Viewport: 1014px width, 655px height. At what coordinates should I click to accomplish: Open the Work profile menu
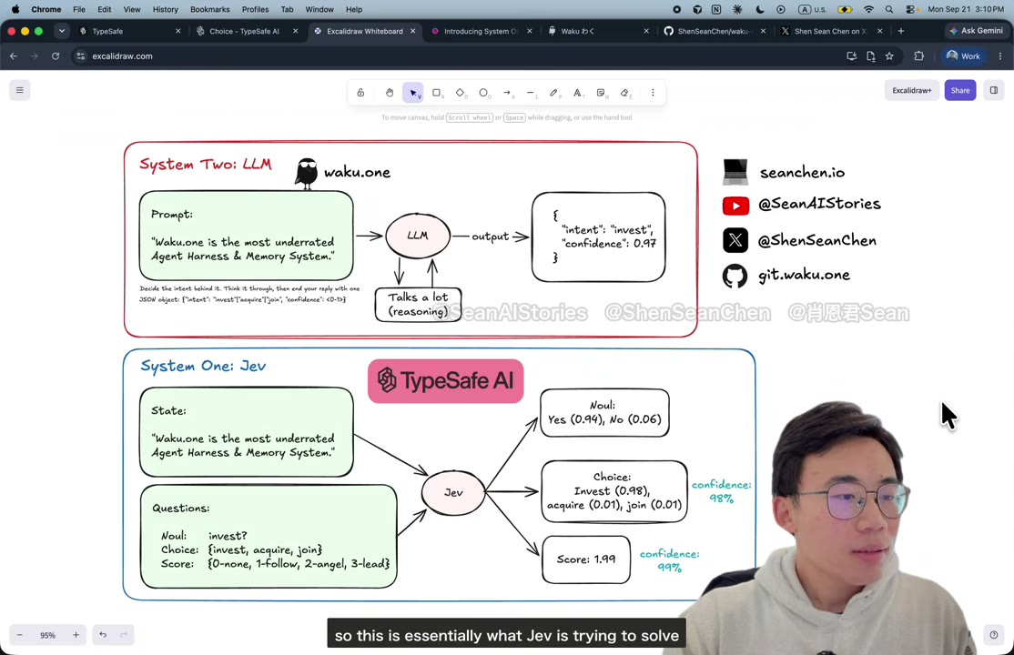point(964,56)
